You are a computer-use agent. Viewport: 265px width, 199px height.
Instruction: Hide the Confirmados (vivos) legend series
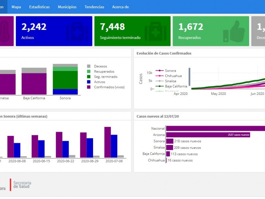(x=106, y=87)
